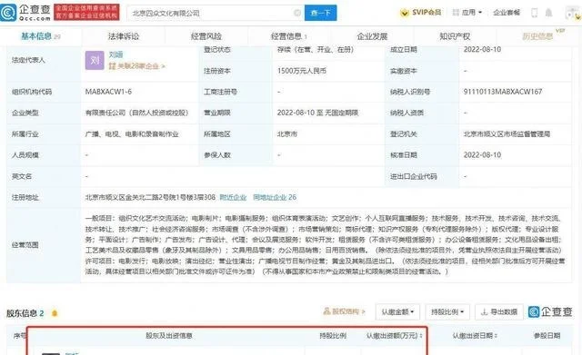Expand the 认缴金额 filter dropdown
Image resolution: width=582 pixels, height=355 pixels.
397,312
